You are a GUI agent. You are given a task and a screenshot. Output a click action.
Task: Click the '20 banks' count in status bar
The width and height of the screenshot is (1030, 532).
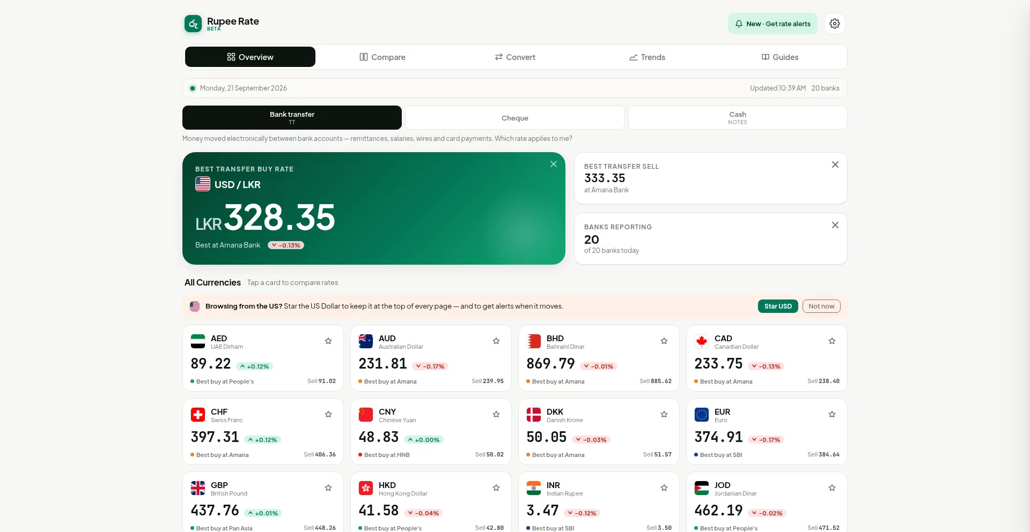(825, 88)
